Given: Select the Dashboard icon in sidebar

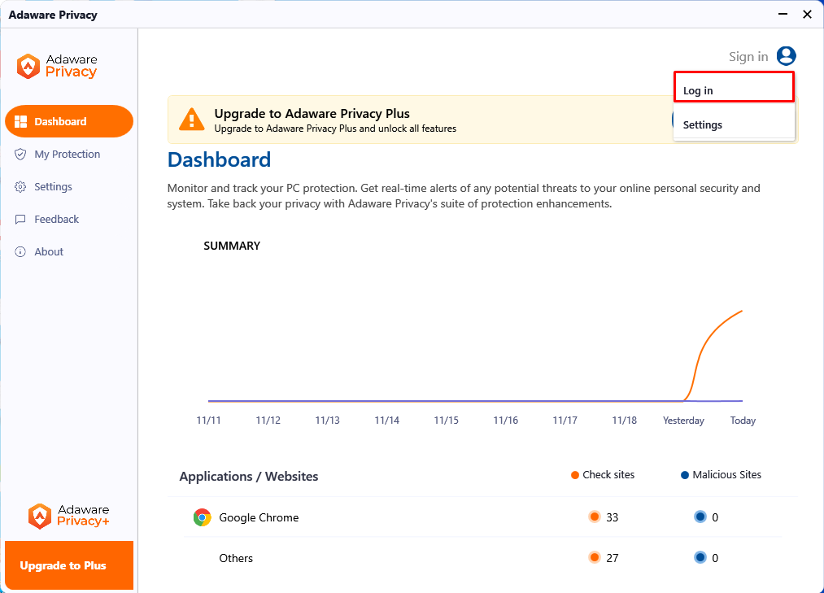Looking at the screenshot, I should tap(20, 120).
